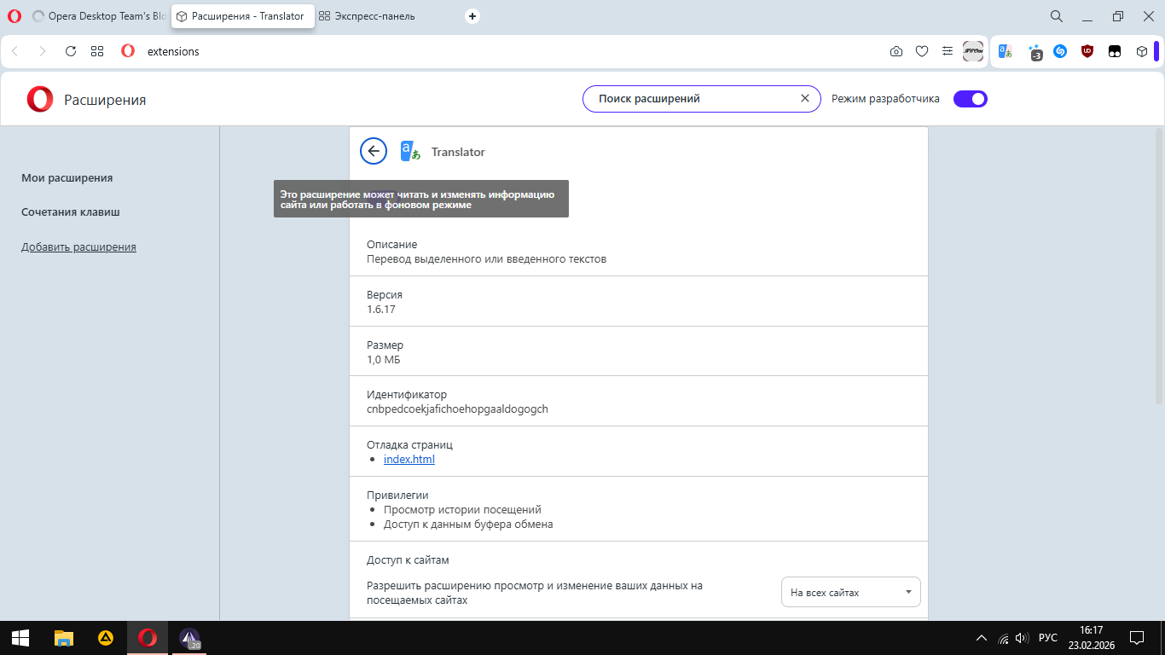The width and height of the screenshot is (1165, 655).
Task: Click the Поиск расширений search field
Action: tap(691, 99)
